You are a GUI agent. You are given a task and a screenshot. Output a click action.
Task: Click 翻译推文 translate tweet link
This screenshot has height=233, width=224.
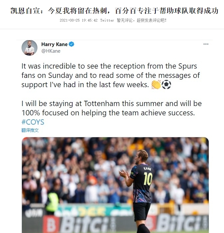click(x=30, y=130)
